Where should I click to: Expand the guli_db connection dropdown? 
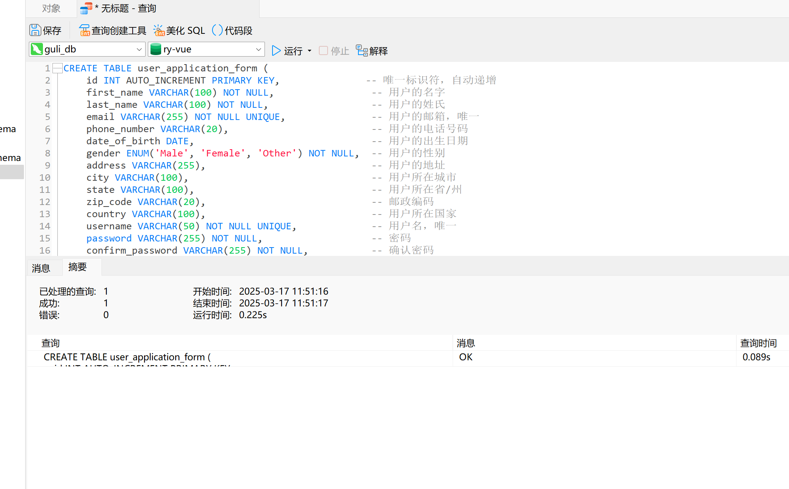click(x=139, y=49)
